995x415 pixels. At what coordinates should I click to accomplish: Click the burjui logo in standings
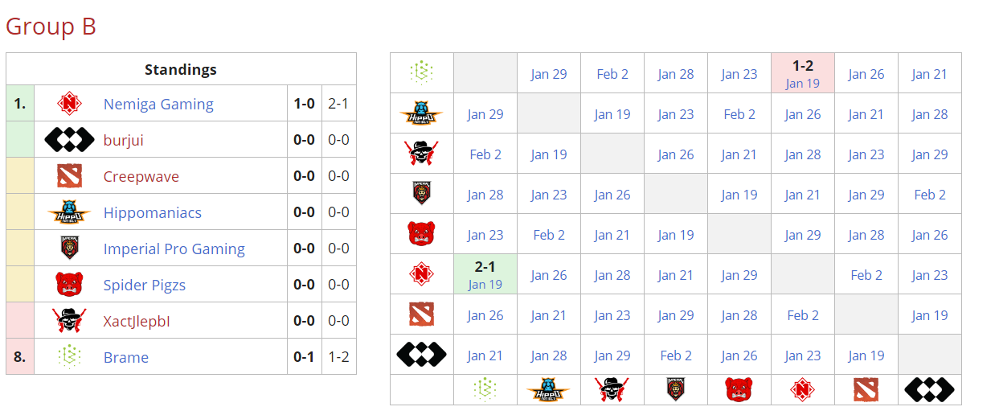(69, 140)
